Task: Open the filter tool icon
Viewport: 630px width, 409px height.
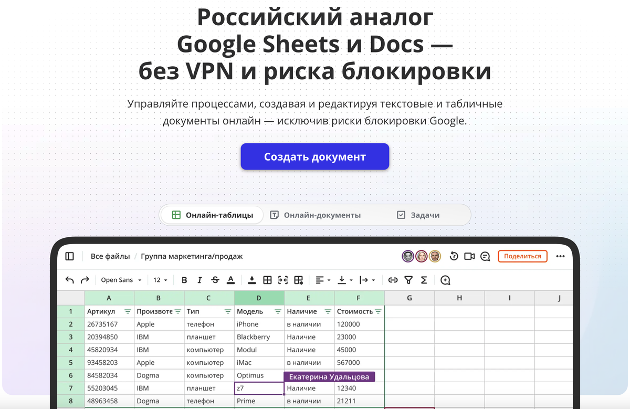Action: tap(408, 280)
